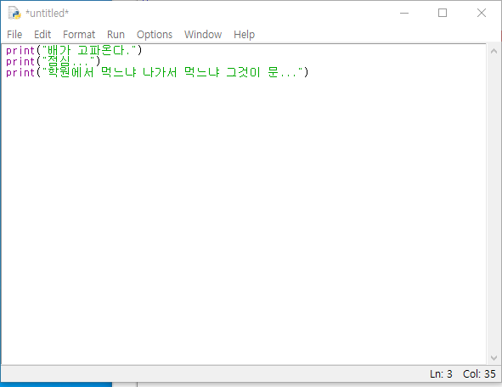The image size is (502, 387).
Task: Open the File menu
Action: coord(14,34)
